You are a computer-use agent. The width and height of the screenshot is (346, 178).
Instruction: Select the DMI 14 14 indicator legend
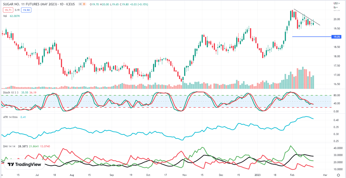(x=10, y=146)
